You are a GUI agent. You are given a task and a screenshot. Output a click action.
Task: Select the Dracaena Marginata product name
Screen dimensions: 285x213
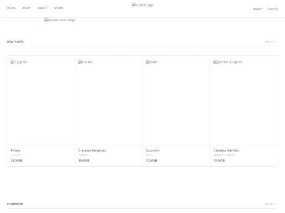coord(92,150)
